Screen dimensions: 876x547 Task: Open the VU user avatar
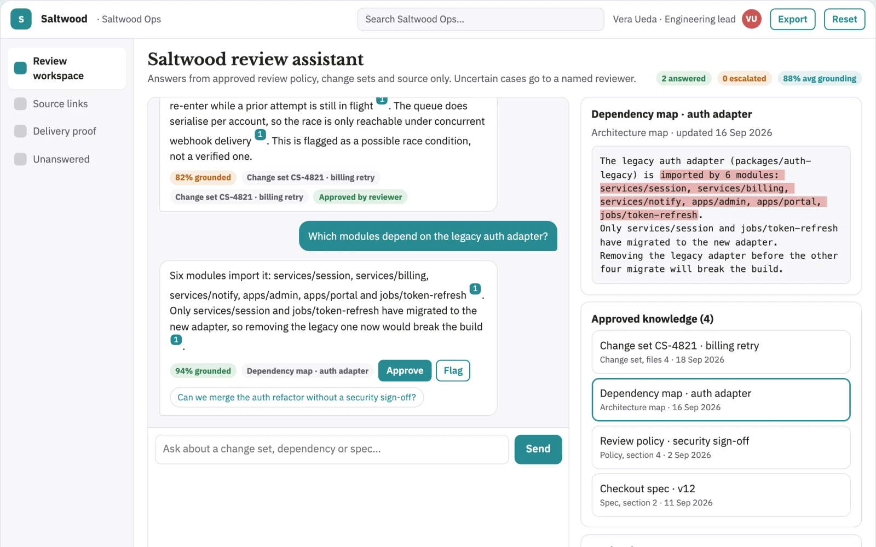751,19
